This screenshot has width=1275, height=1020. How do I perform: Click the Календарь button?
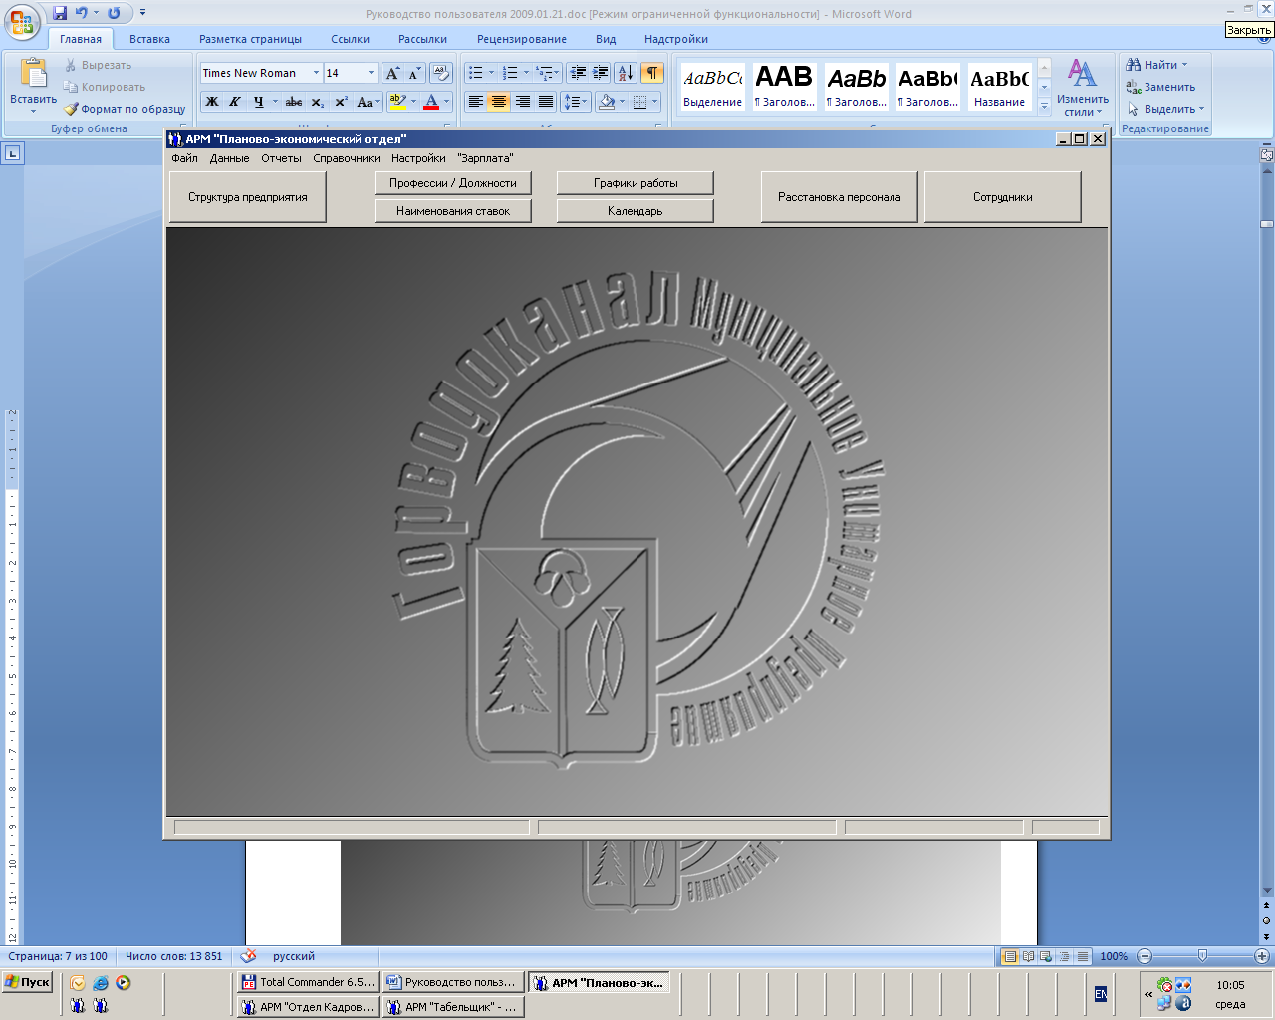click(x=636, y=211)
